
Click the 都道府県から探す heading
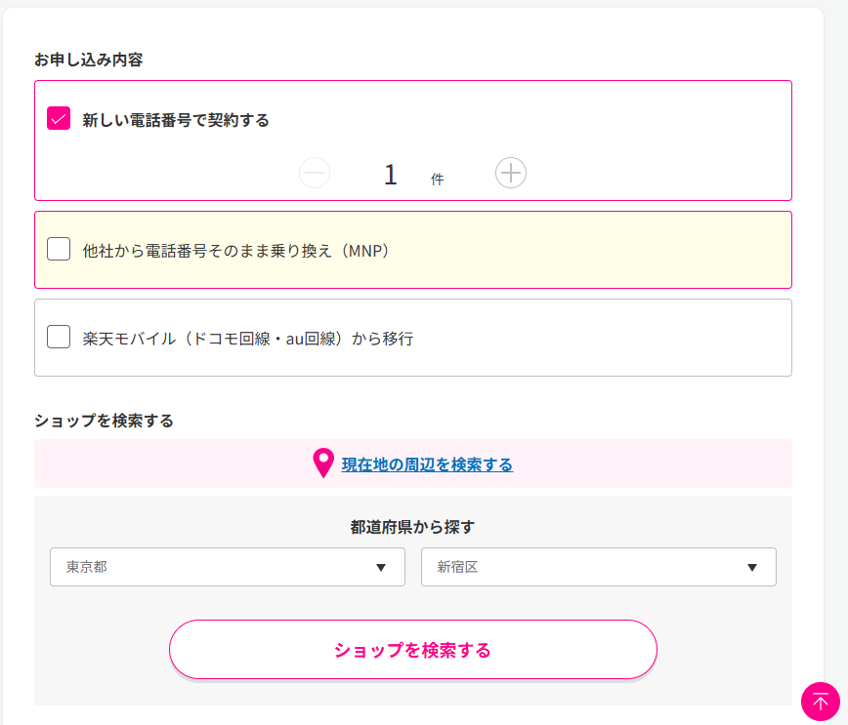tap(412, 527)
